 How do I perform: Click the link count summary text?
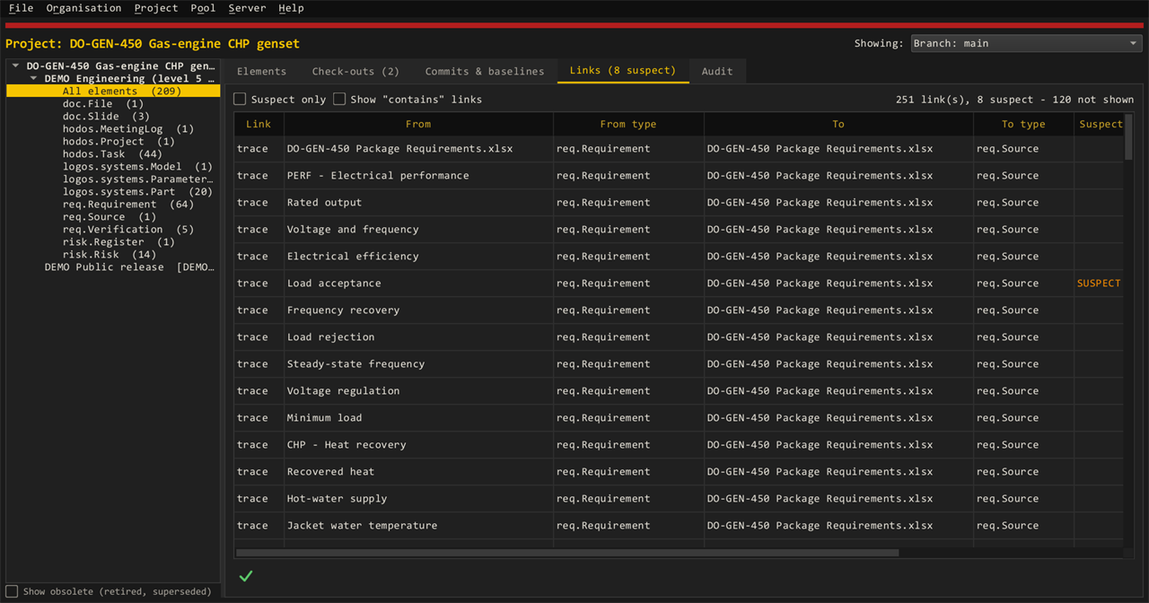1014,99
